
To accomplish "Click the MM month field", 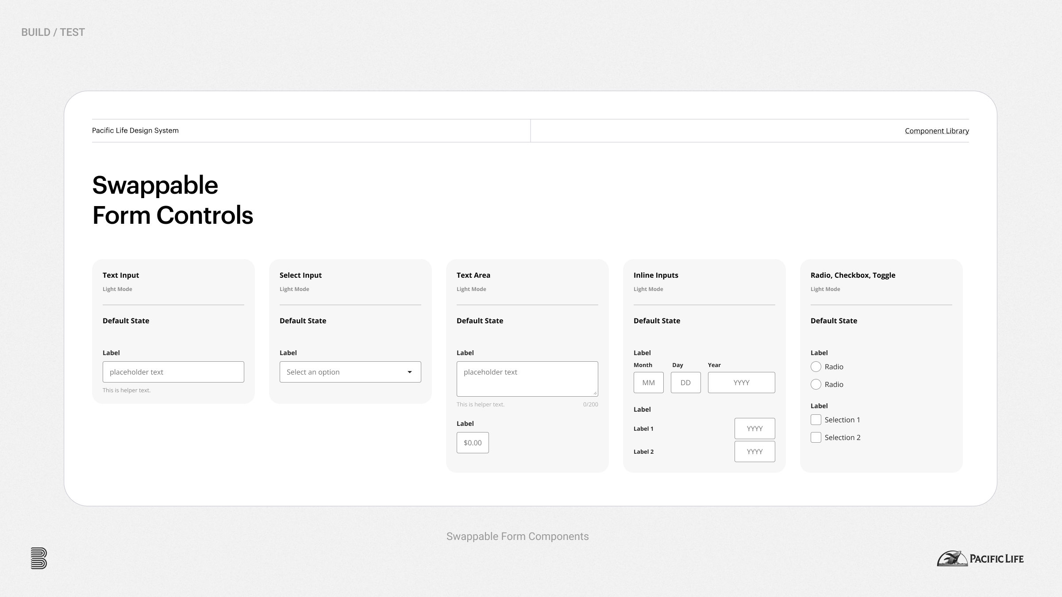I will point(649,383).
